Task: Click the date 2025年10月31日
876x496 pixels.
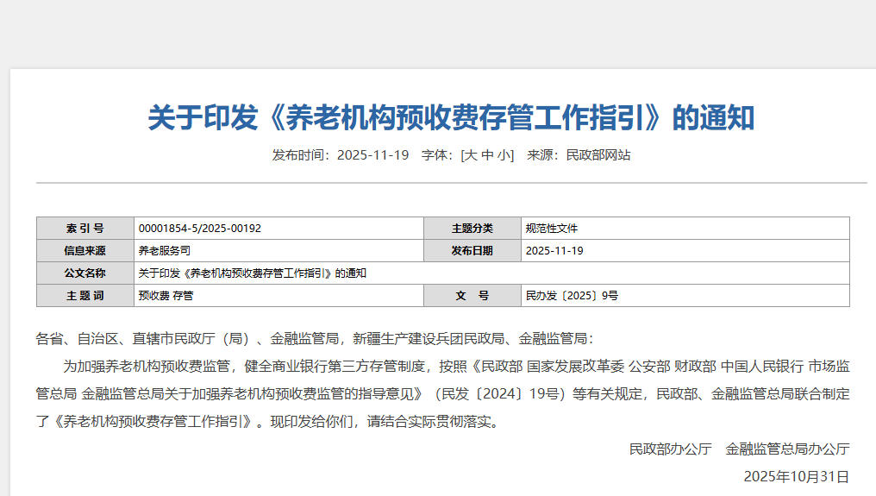Action: click(x=796, y=476)
